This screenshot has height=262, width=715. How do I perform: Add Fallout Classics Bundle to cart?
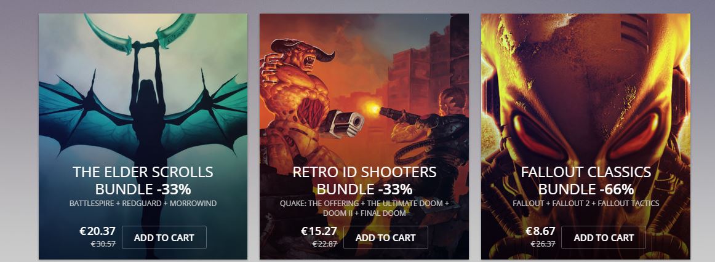click(x=603, y=237)
